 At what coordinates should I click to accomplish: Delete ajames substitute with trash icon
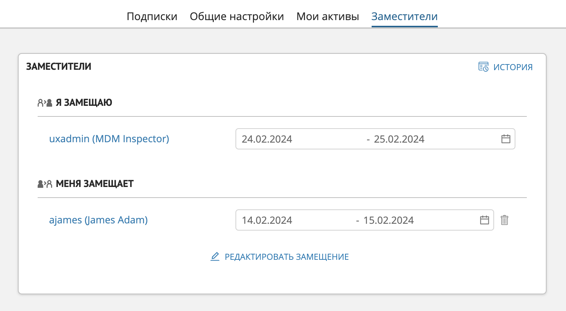click(504, 220)
